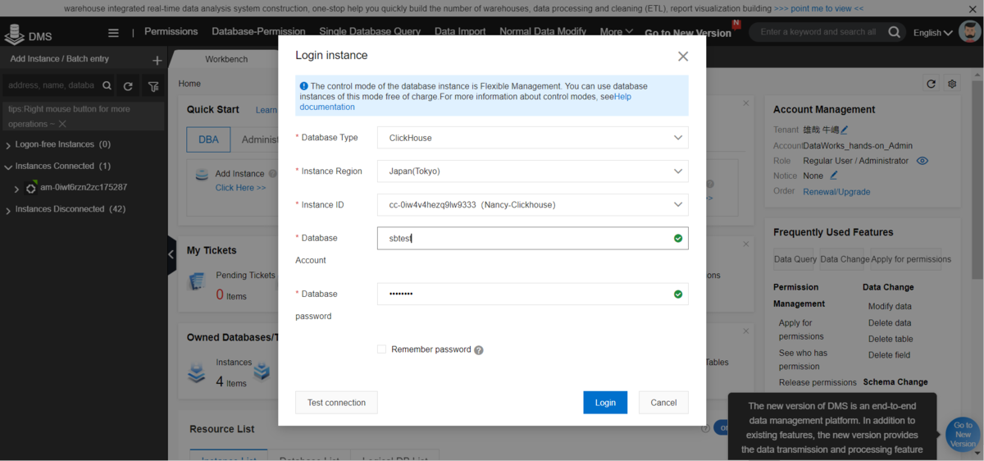This screenshot has height=461, width=984.
Task: Open the Renewal/Upgrade link
Action: [836, 192]
